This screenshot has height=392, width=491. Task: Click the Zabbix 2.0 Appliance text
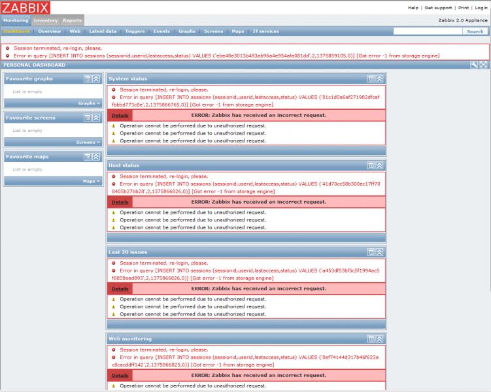pos(463,20)
